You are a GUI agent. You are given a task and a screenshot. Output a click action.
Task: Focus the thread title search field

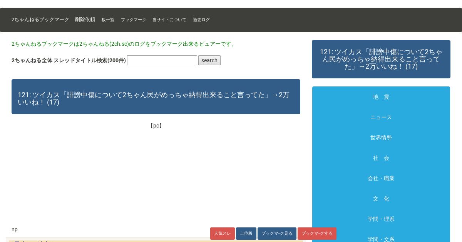(x=162, y=60)
